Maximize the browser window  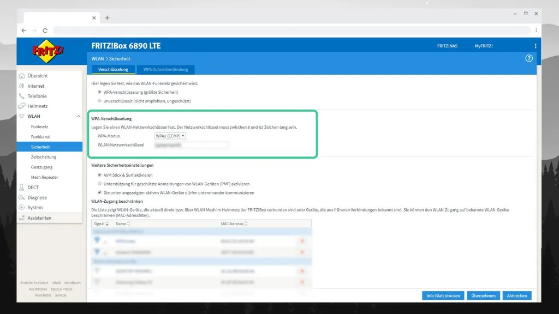tap(526, 13)
